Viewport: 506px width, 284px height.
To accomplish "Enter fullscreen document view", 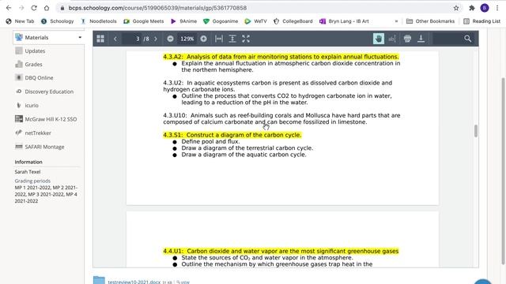I will pyautogui.click(x=246, y=39).
